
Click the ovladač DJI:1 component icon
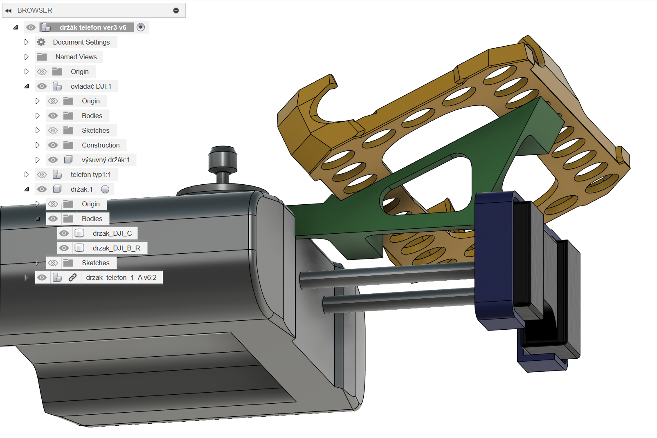click(57, 86)
